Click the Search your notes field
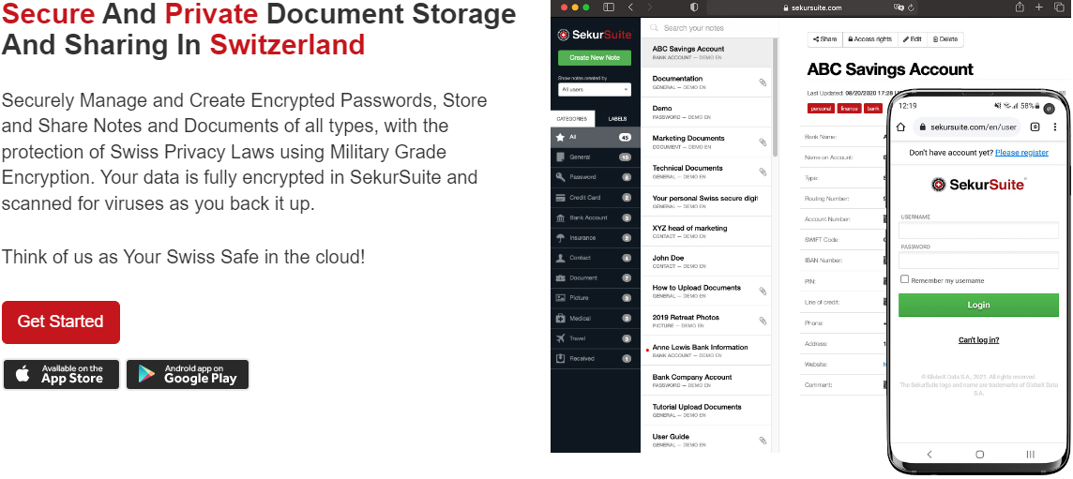 pyautogui.click(x=709, y=28)
